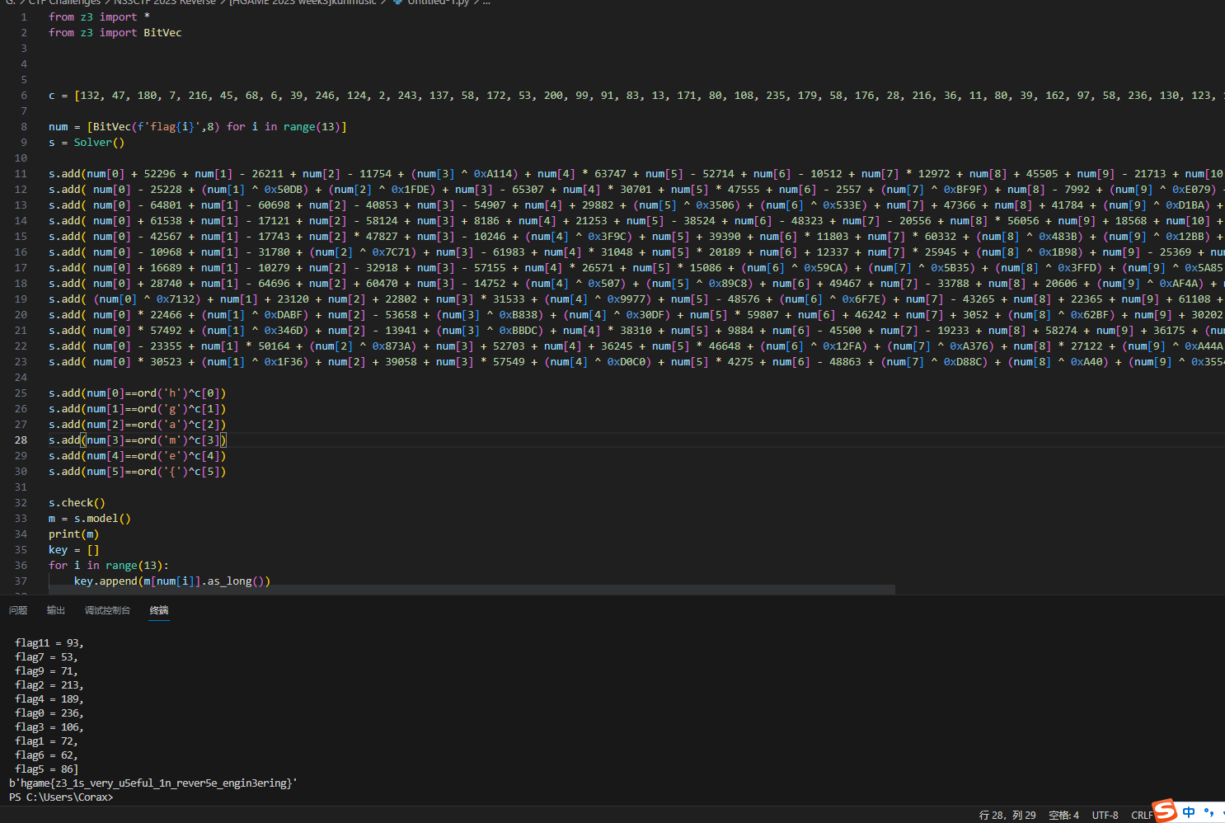Image resolution: width=1225 pixels, height=823 pixels.
Task: Open the 输出 panel tab
Action: pos(56,610)
